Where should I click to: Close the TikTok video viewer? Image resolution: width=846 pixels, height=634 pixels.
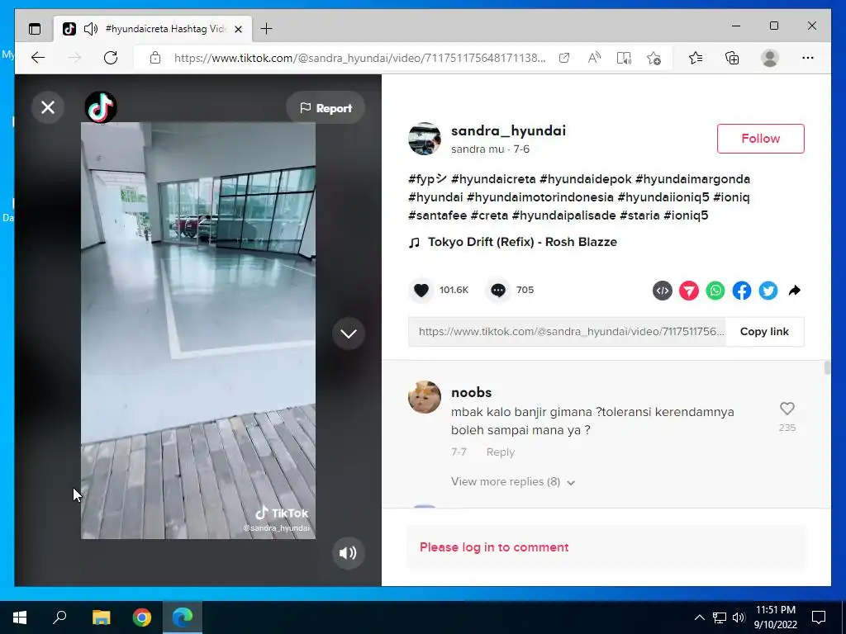[x=47, y=107]
